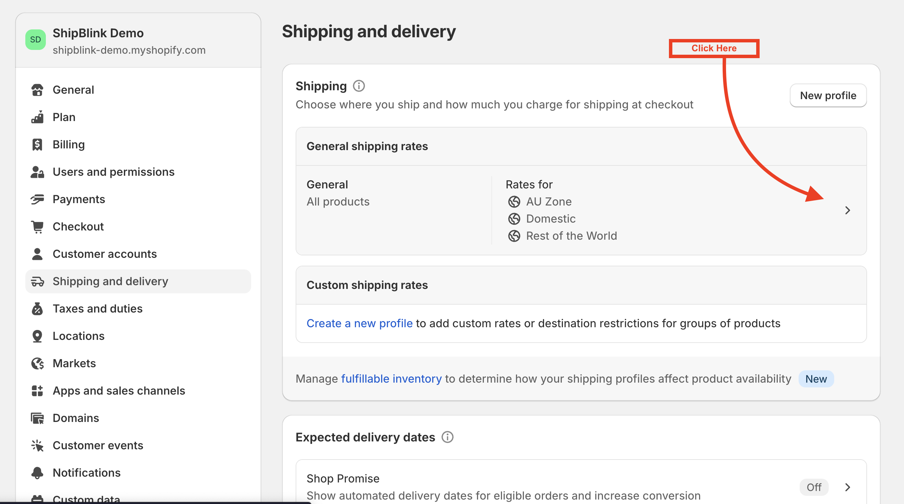Open Notifications settings
904x504 pixels.
click(138, 473)
